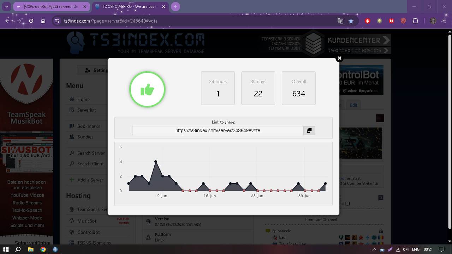The image size is (452, 254).
Task: Open ControlBot hosting link
Action: (88, 232)
